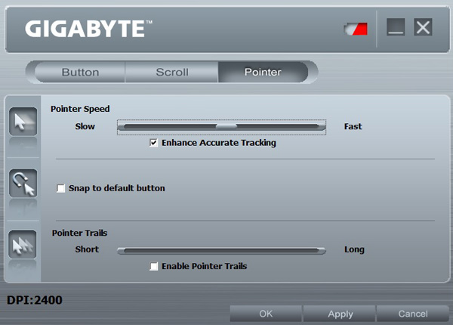
Task: Click the Pointer Speed heading
Action: [x=80, y=109]
